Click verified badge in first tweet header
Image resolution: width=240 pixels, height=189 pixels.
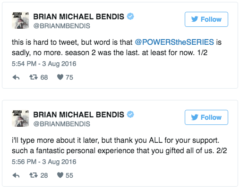130,16
